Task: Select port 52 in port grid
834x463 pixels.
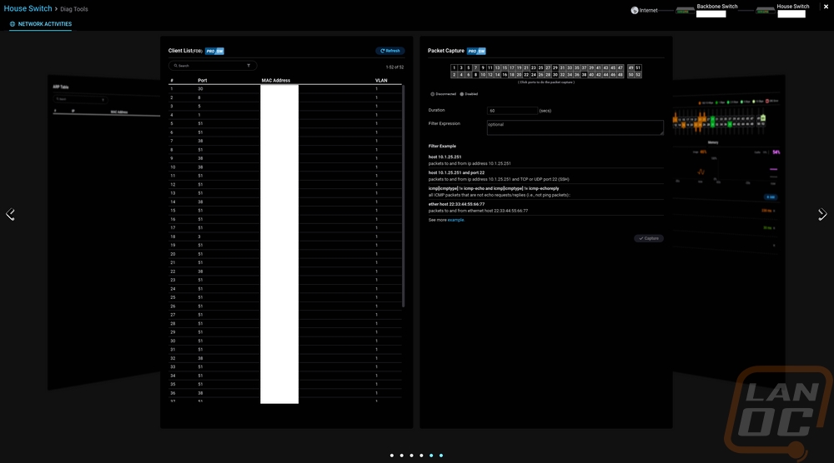Action: pyautogui.click(x=638, y=75)
